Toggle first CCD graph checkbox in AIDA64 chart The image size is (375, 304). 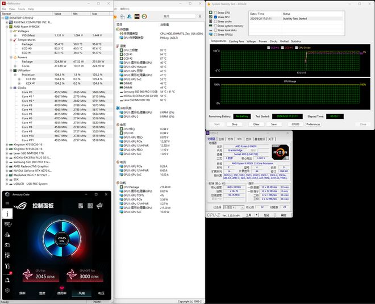(268, 48)
